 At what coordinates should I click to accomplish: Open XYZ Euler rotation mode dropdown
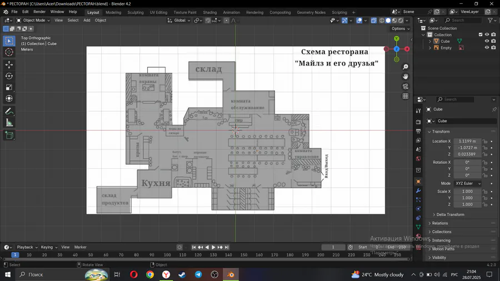468,183
